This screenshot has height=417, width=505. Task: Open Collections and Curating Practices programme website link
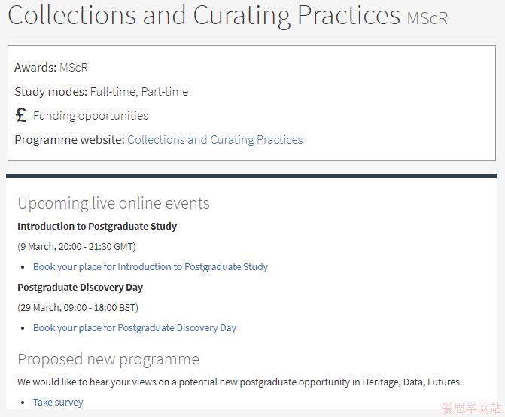coord(214,140)
